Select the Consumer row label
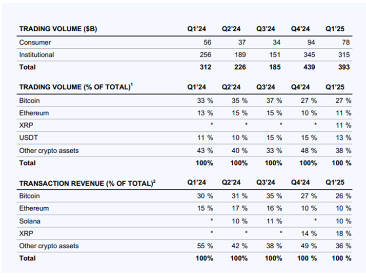 [x=35, y=42]
